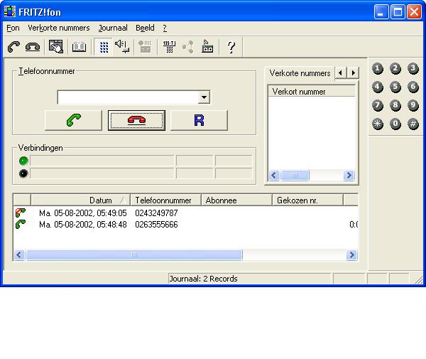Viewport: 426px width, 359px height.
Task: Click previous arrow beside Verkorte nummers
Action: click(340, 73)
